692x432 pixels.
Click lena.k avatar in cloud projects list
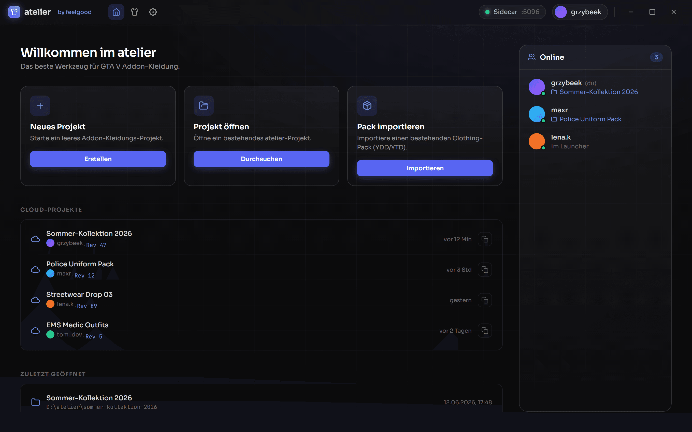(x=50, y=304)
